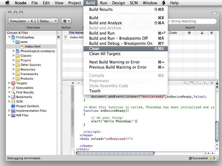Image resolution: width=222 pixels, height=166 pixels.
Task: Click the String Matching search field
Action: [x=192, y=21]
